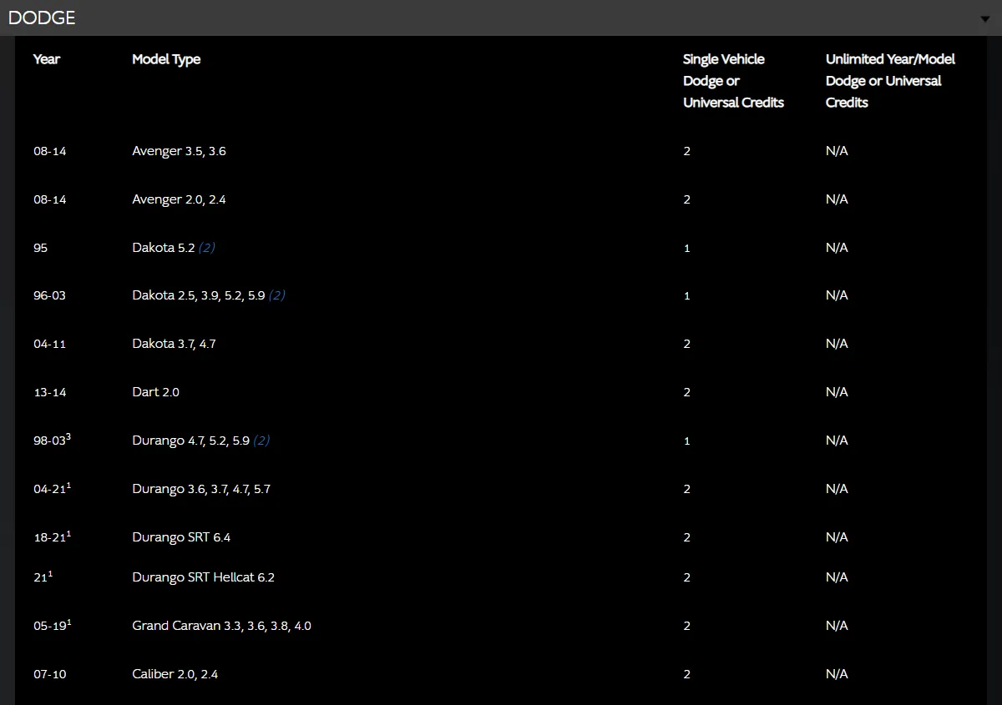Click year range 04-21 for Durango

click(52, 488)
